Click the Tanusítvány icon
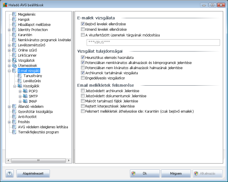Screen dimensions: 228x182 tap(20, 76)
